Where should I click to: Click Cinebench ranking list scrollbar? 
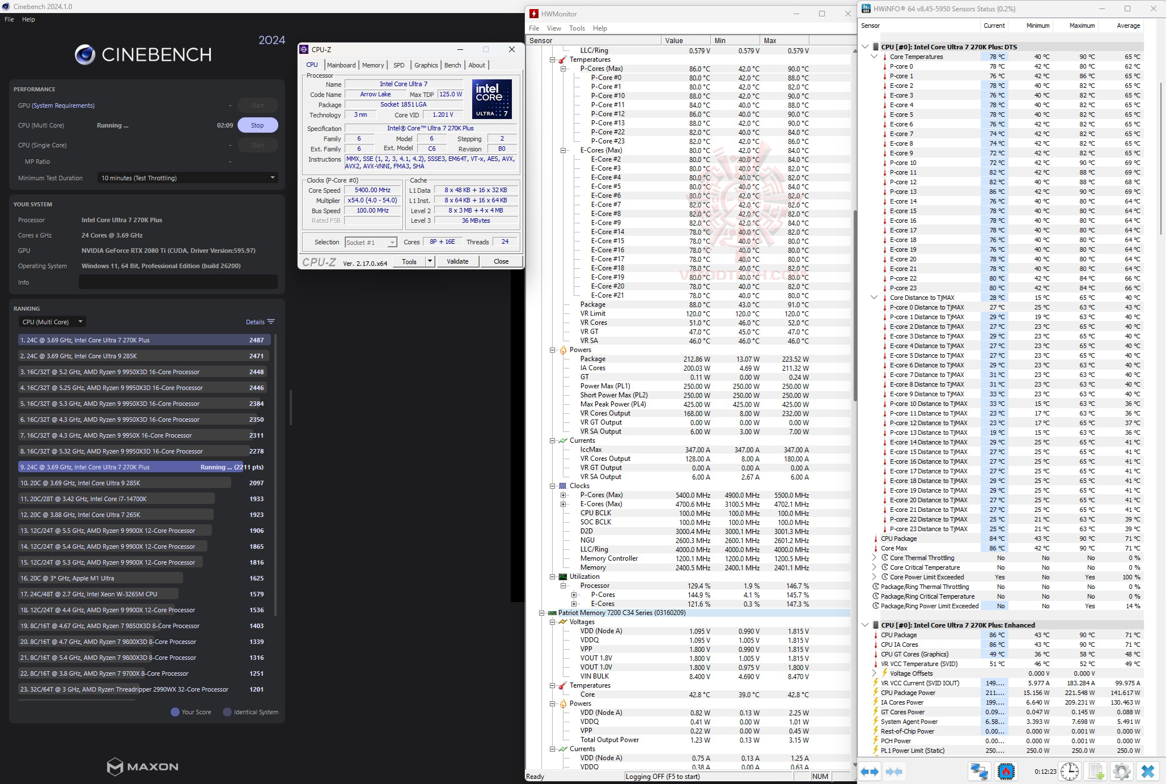[275, 475]
